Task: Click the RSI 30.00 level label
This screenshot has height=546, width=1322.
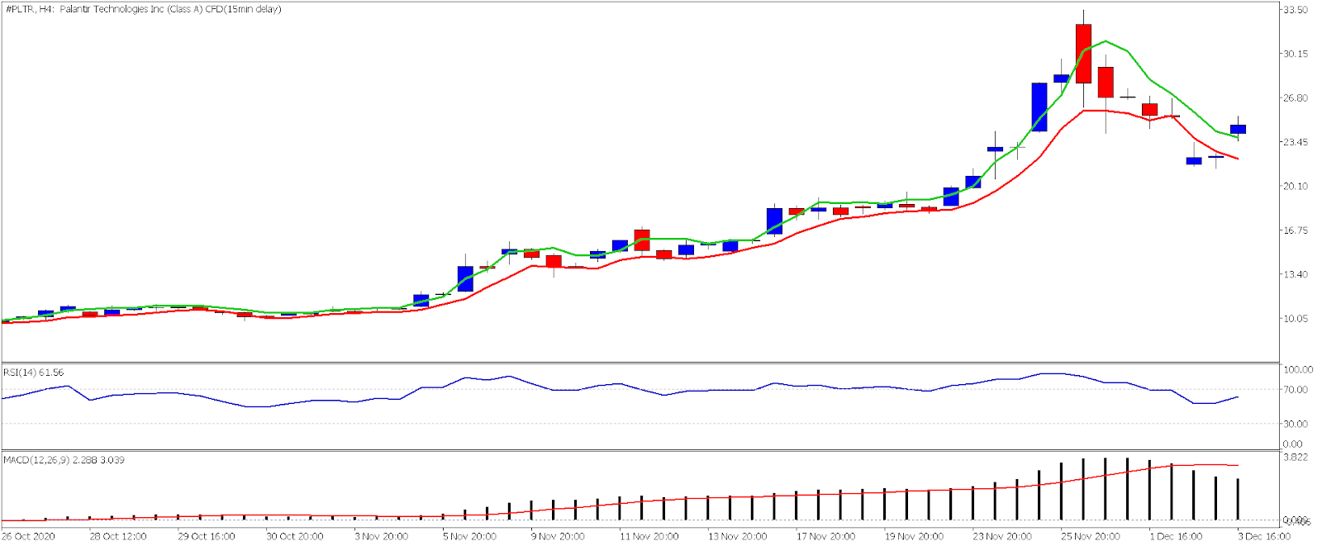Action: (x=1296, y=424)
